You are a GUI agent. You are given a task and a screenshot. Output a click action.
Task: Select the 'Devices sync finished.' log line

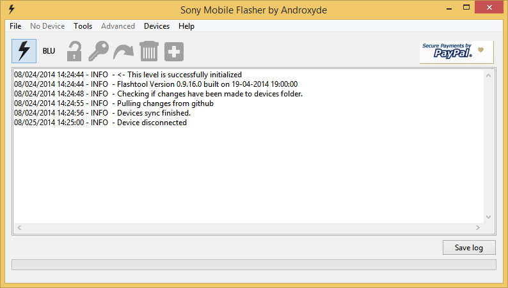pos(102,113)
